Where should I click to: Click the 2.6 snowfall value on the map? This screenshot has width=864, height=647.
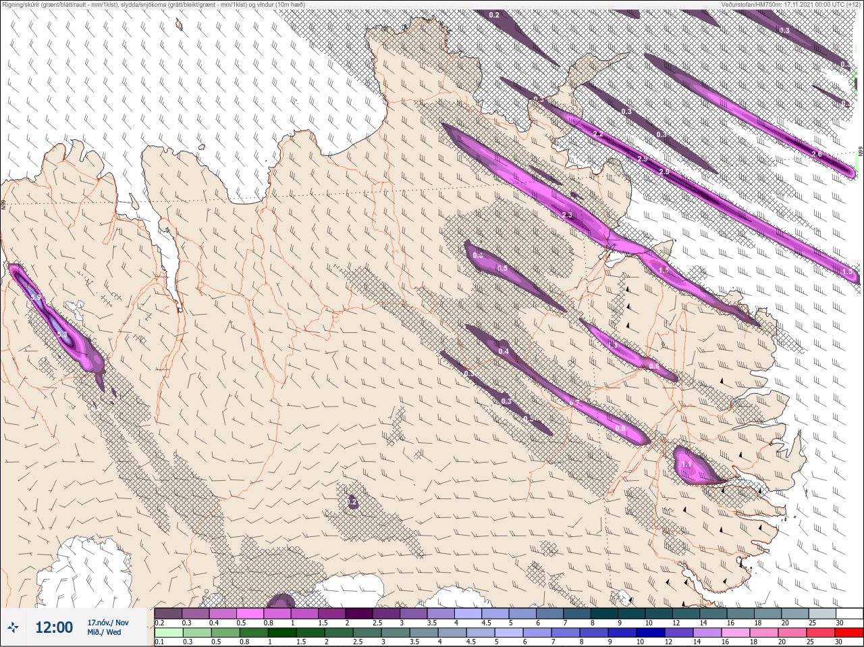[817, 155]
